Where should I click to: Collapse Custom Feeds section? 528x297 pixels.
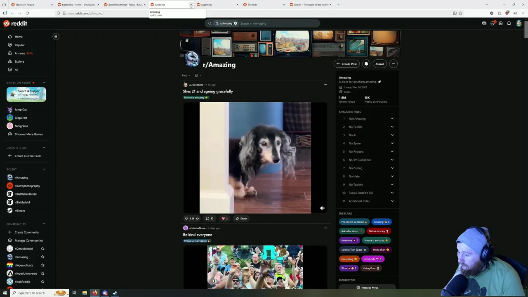click(x=44, y=148)
